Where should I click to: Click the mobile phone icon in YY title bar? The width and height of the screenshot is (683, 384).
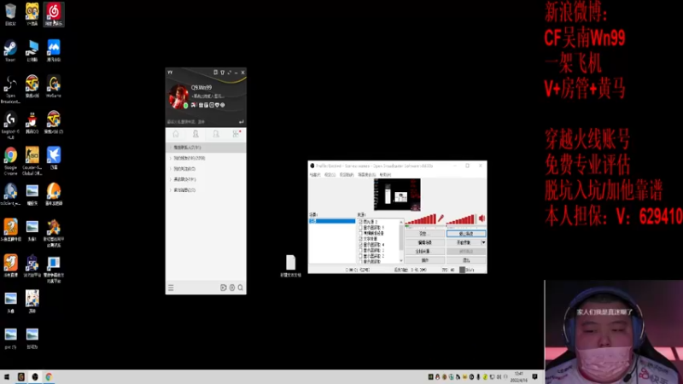point(215,73)
